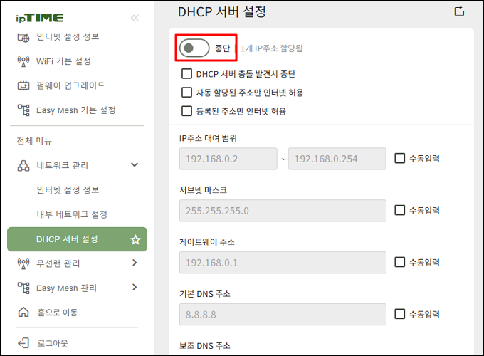The width and height of the screenshot is (484, 356).
Task: Open 내부 네트워크 설정 menu item
Action: tap(72, 214)
